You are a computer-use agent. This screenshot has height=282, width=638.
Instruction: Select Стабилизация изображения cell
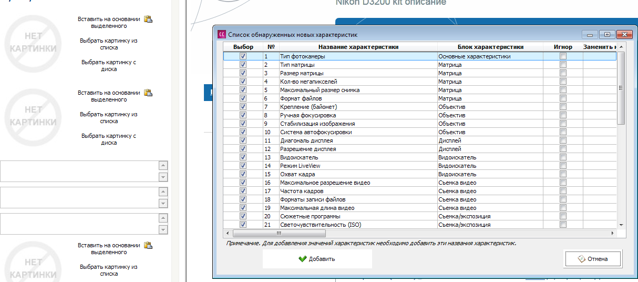pos(358,124)
